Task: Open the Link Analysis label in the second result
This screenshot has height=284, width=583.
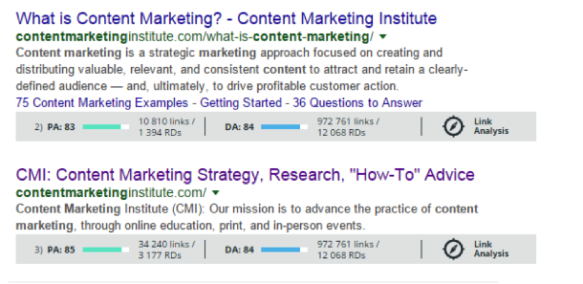Action: point(490,249)
